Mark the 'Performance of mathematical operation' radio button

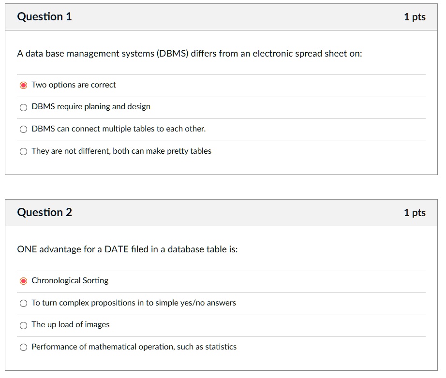point(23,348)
